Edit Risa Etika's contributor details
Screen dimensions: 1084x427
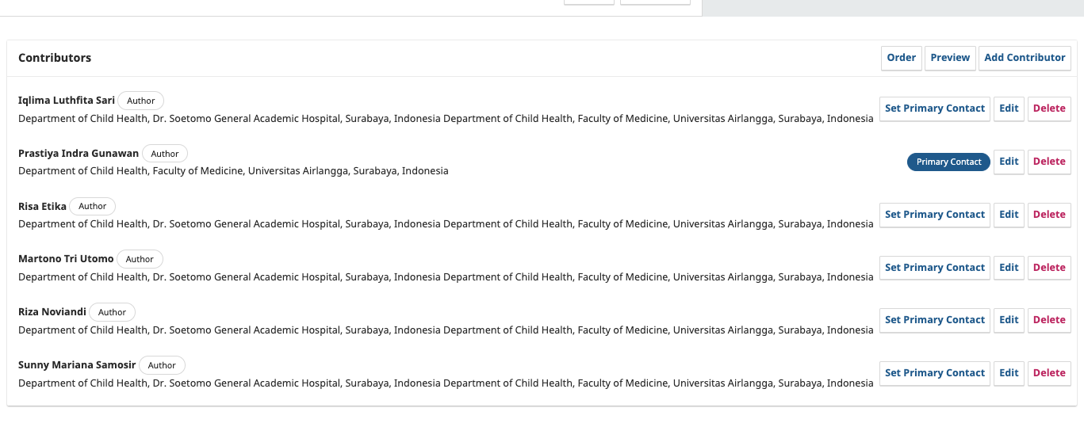1009,215
